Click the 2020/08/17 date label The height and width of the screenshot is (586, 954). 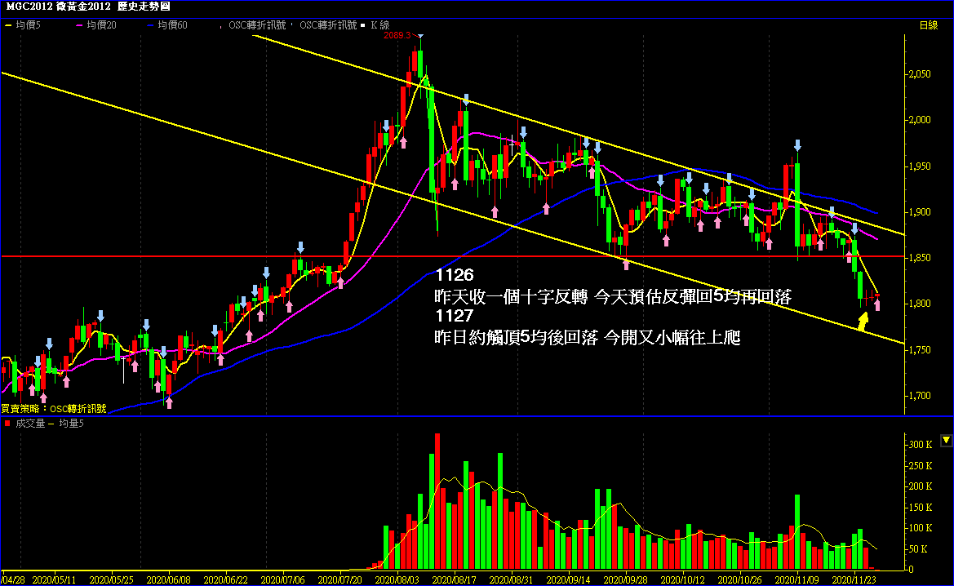pyautogui.click(x=455, y=580)
